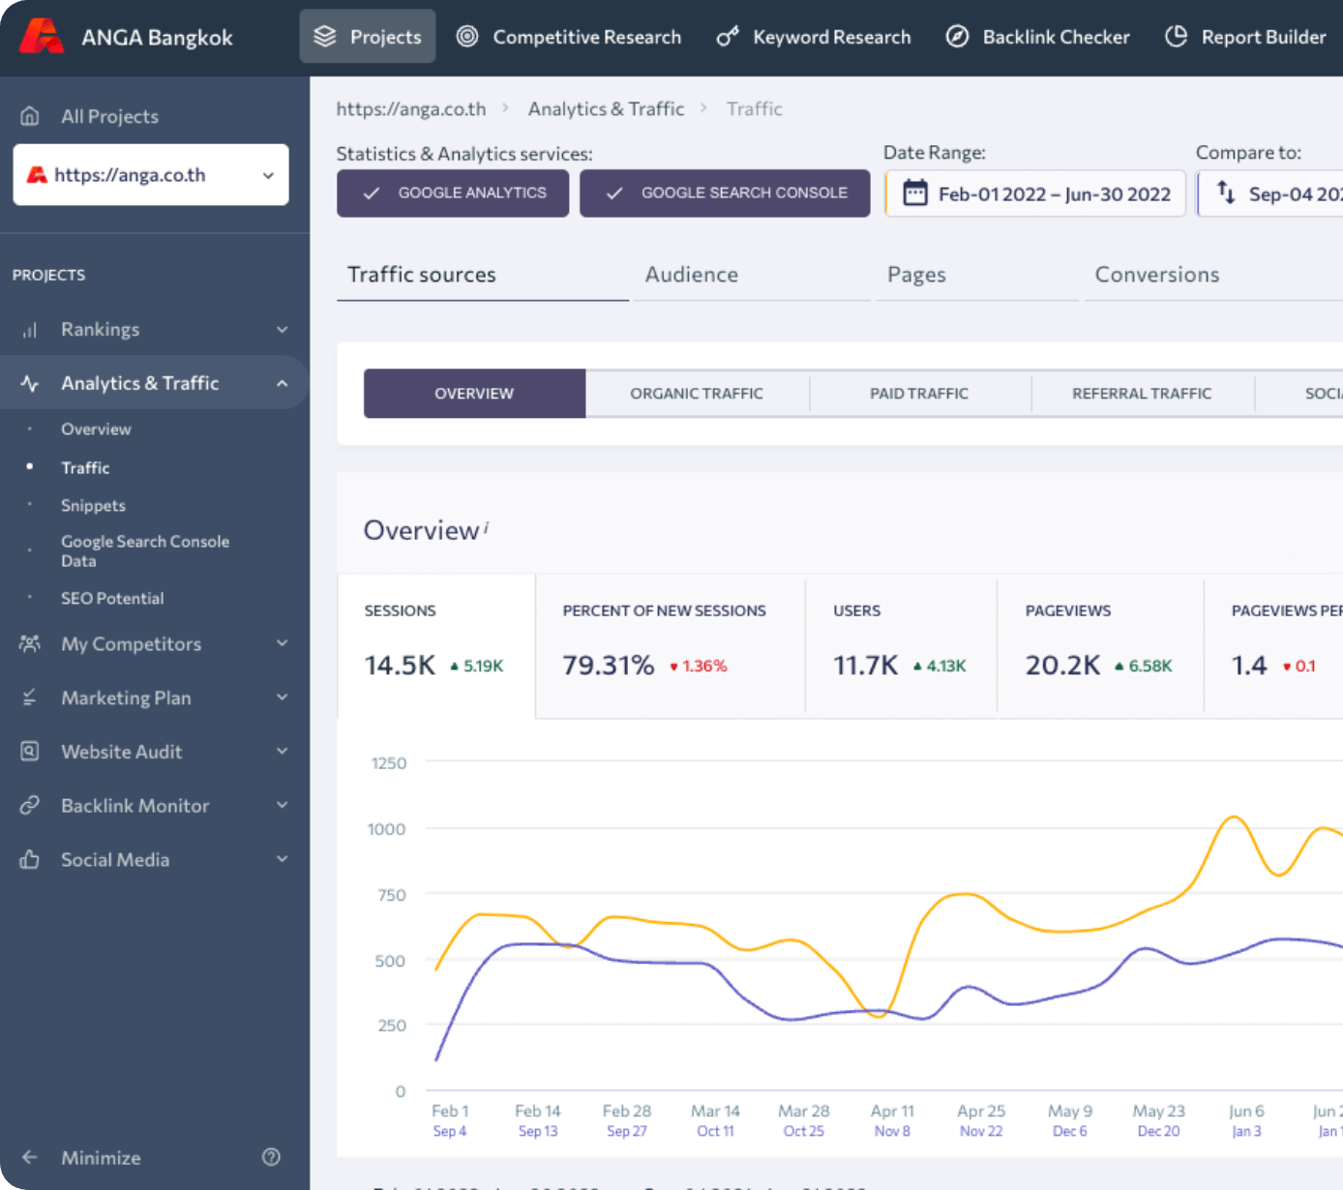Open the Snippets sidebar sub-item
The height and width of the screenshot is (1190, 1343).
click(93, 505)
